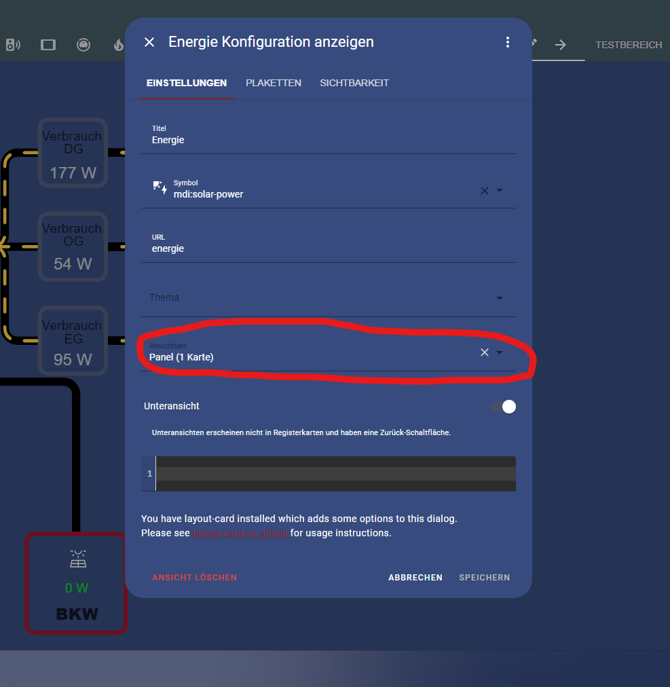Open the Testbereich view tab

click(629, 45)
